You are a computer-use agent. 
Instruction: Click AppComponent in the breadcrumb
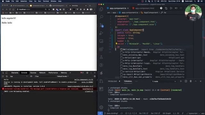click(151, 12)
